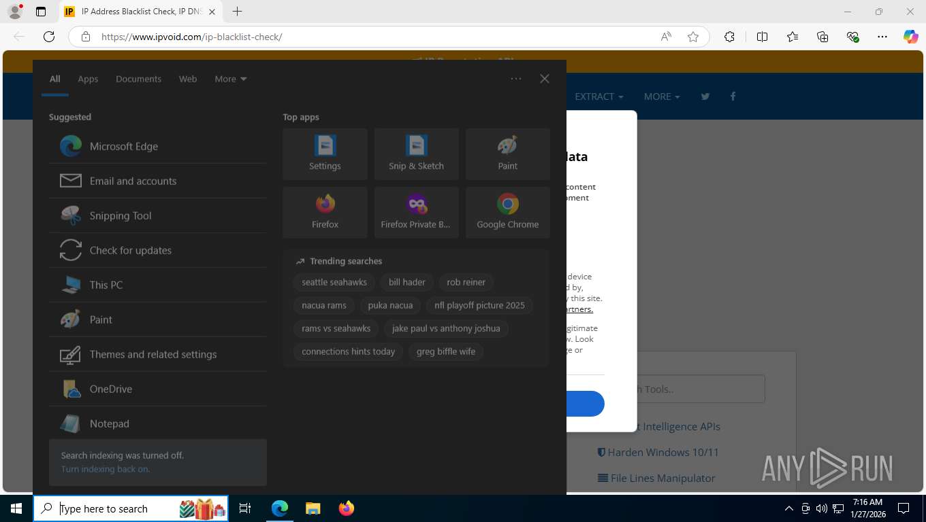Image resolution: width=926 pixels, height=522 pixels.
Task: Open Microsoft Edge from suggested list
Action: pos(158,146)
